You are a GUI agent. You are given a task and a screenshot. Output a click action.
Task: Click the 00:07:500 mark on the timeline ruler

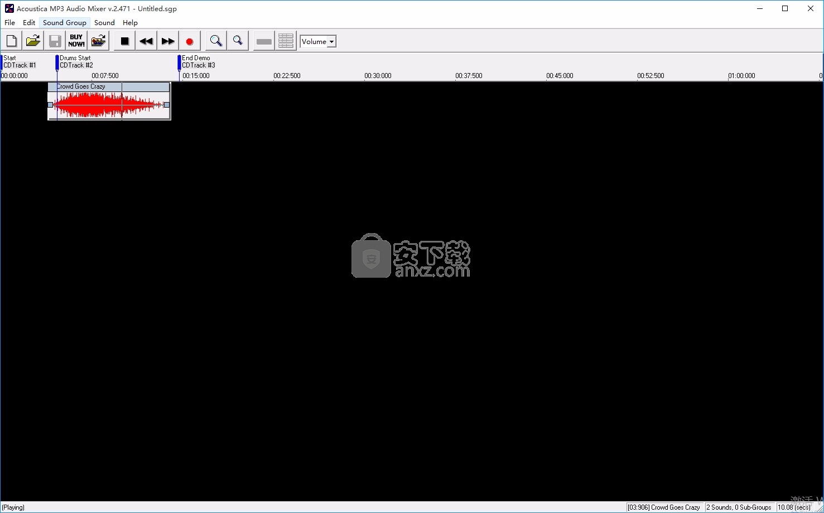tap(105, 76)
